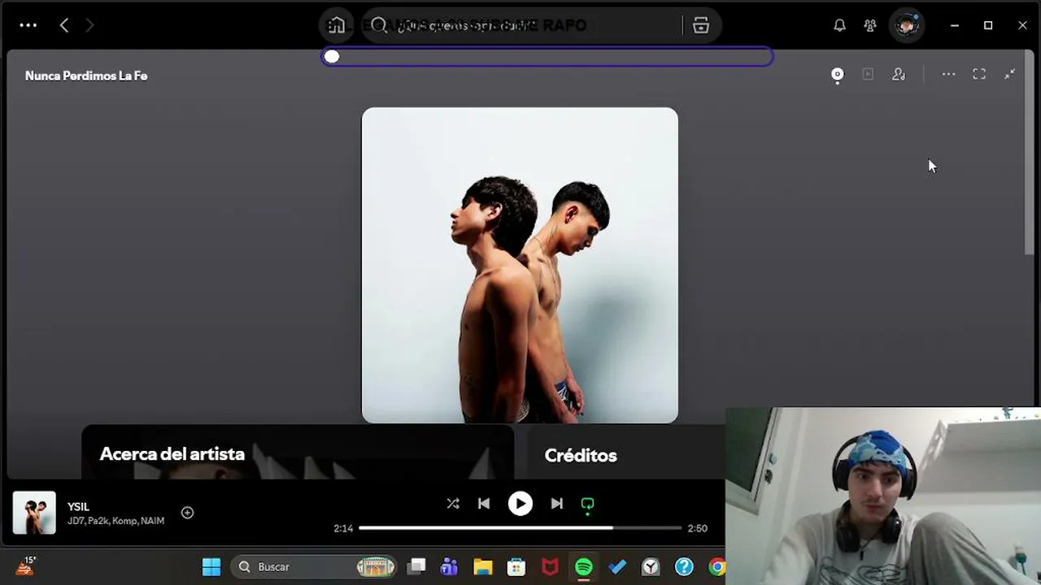Open the profile avatar menu
Screen dimensions: 1041x585
click(906, 25)
